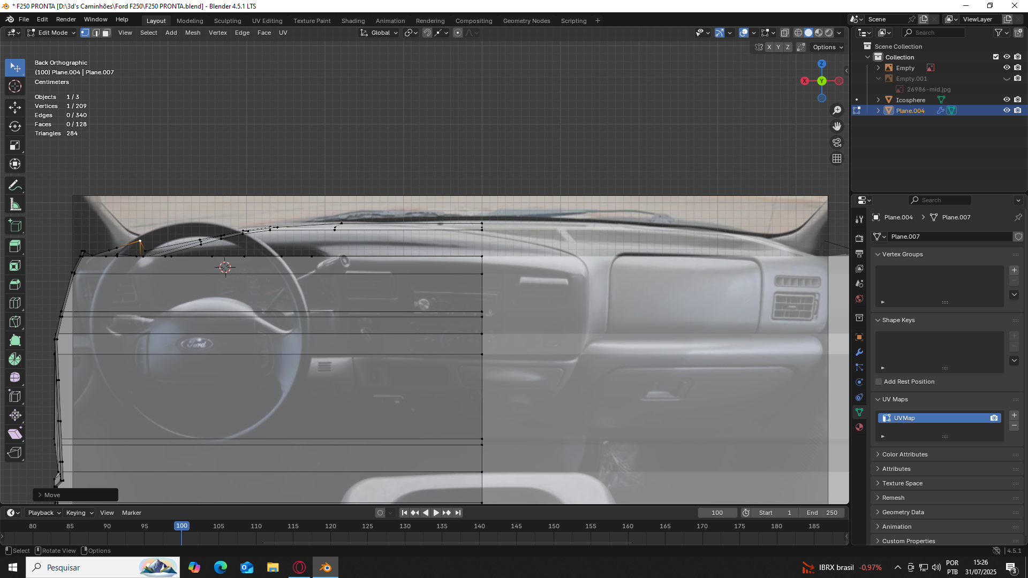Select the Extrude Region tool
The image size is (1028, 578).
(15, 247)
